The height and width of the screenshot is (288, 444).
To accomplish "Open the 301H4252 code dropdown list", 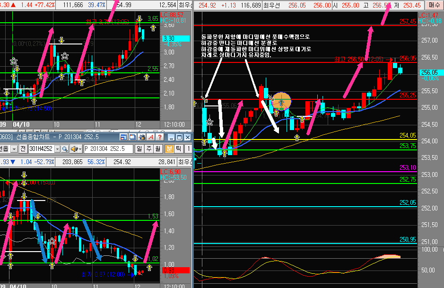I will (58, 148).
